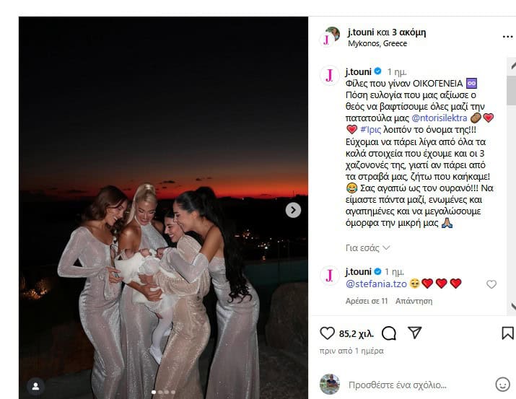516x399 pixels.
Task: Open the Mykonos, Greece location link
Action: [377, 43]
